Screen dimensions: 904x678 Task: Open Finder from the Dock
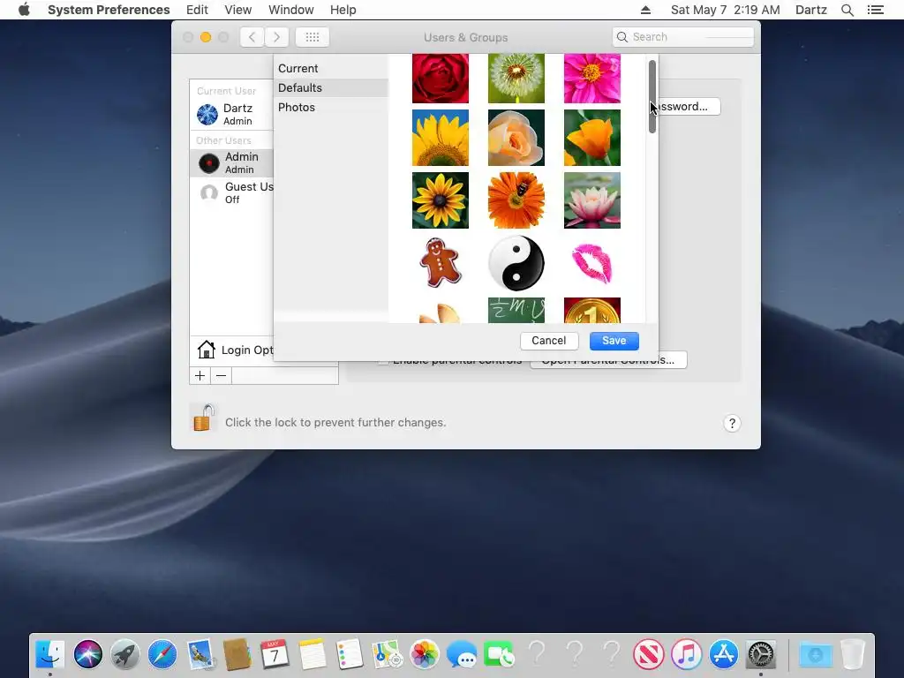tap(50, 655)
